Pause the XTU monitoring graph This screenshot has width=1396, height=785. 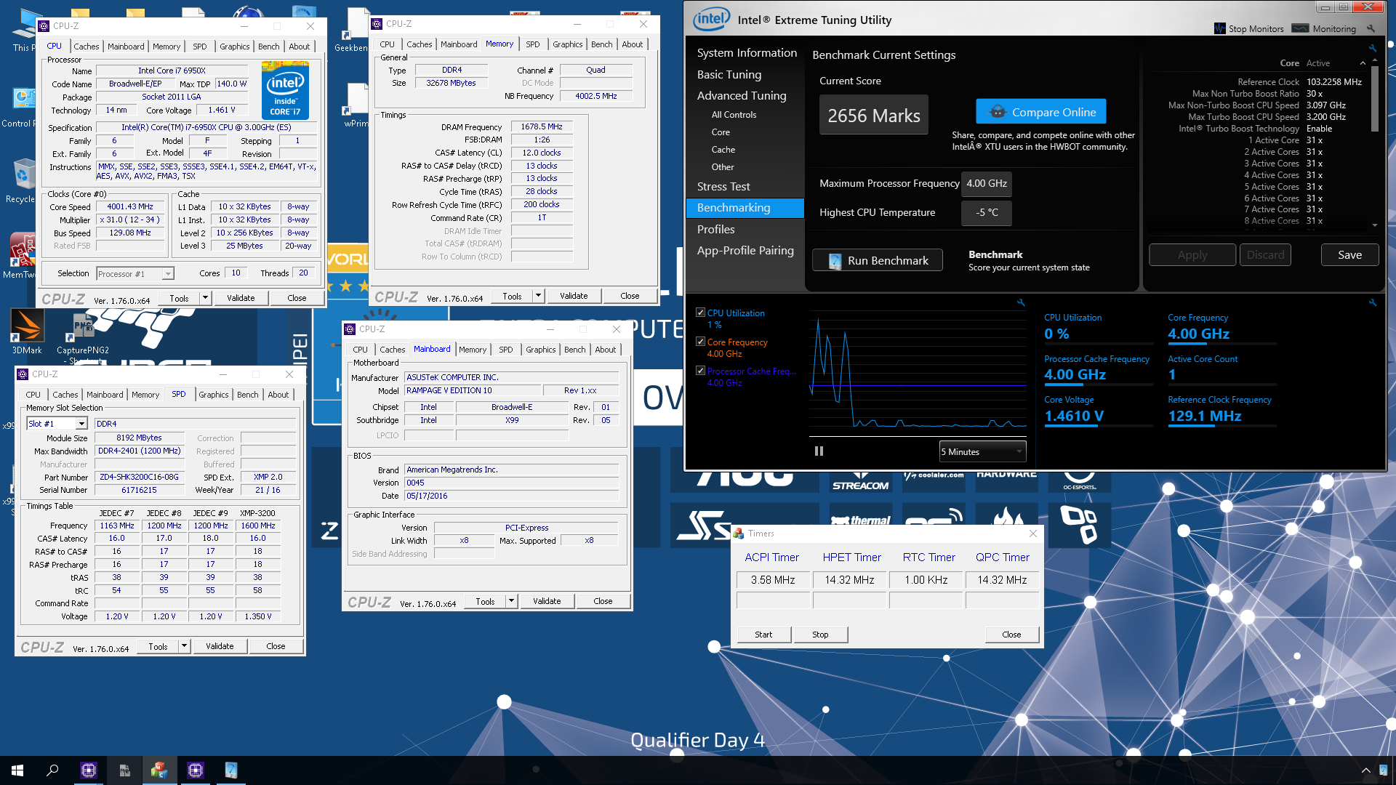click(819, 451)
